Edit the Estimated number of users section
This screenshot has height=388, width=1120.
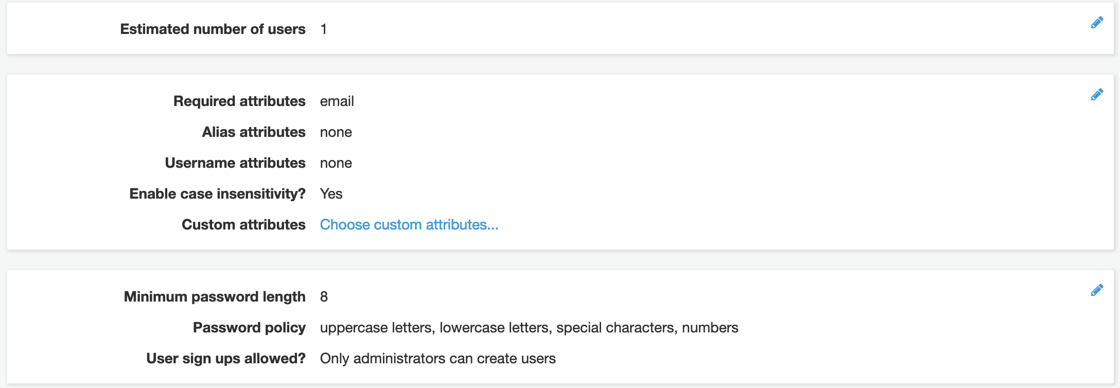(x=1097, y=23)
